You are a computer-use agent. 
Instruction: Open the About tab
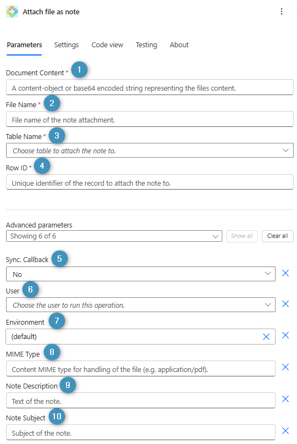click(179, 45)
